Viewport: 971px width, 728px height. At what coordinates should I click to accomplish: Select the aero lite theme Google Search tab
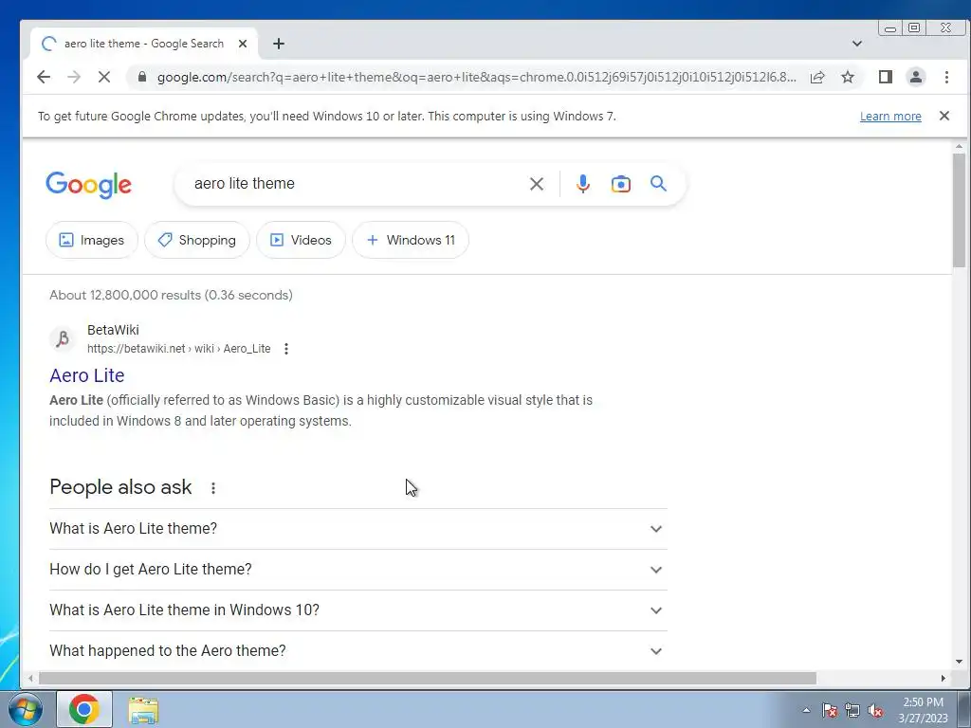144,44
